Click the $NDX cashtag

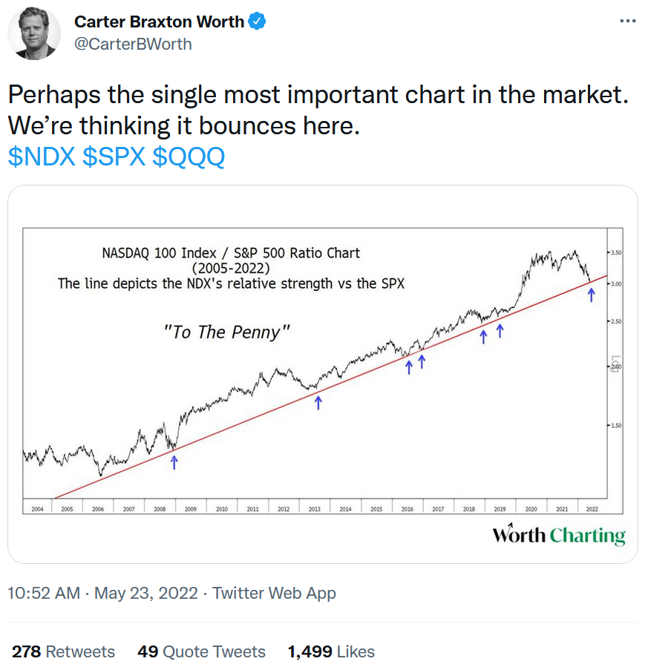[41, 157]
